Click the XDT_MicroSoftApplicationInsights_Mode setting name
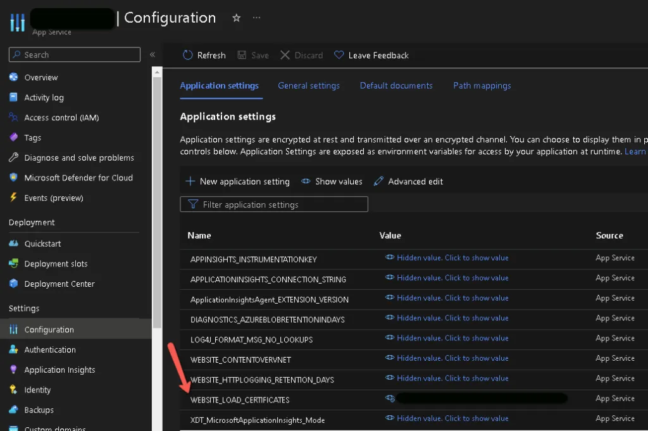The width and height of the screenshot is (648, 431). coord(258,420)
